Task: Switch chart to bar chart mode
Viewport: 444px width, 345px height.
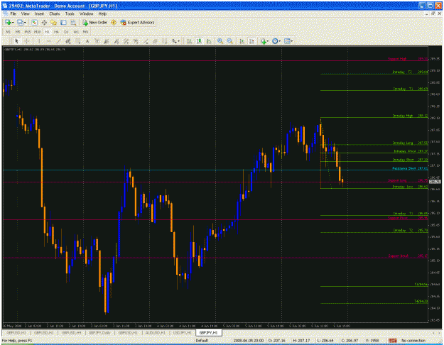Action: pos(189,41)
